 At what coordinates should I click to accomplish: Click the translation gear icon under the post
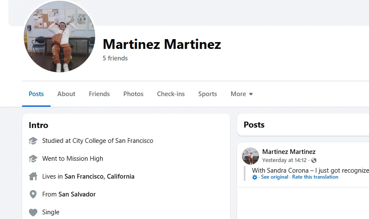[255, 177]
